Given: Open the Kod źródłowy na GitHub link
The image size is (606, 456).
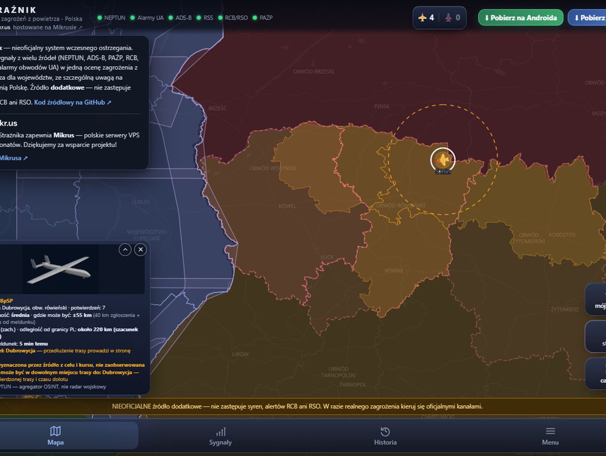Looking at the screenshot, I should tap(72, 102).
